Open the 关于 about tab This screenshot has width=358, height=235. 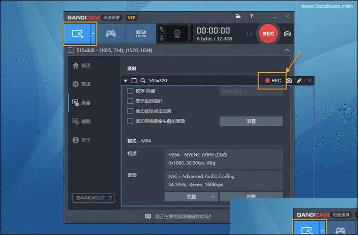pyautogui.click(x=81, y=140)
